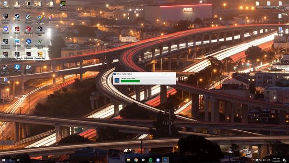Select the Garry's Mod desktop icon
This screenshot has width=289, height=163.
[x=17, y=68]
